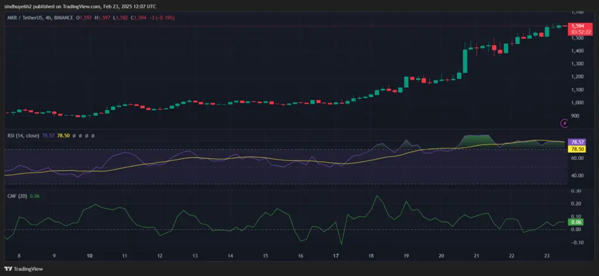Click the 0.10 CMF axis label
The image size is (599, 276).
click(576, 216)
